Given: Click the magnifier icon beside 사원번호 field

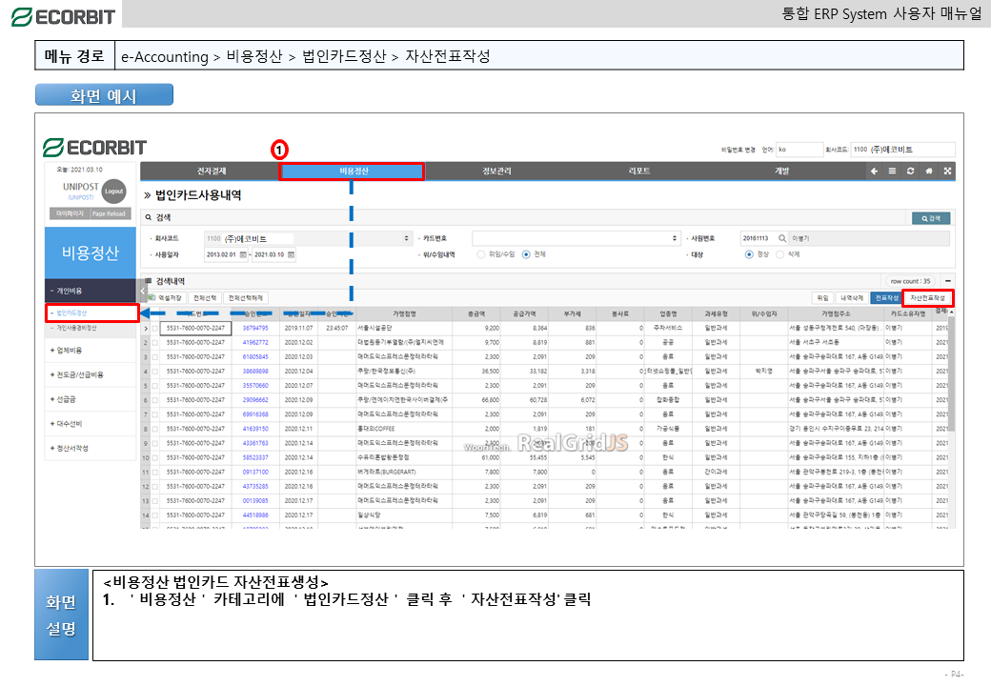Looking at the screenshot, I should pos(782,238).
